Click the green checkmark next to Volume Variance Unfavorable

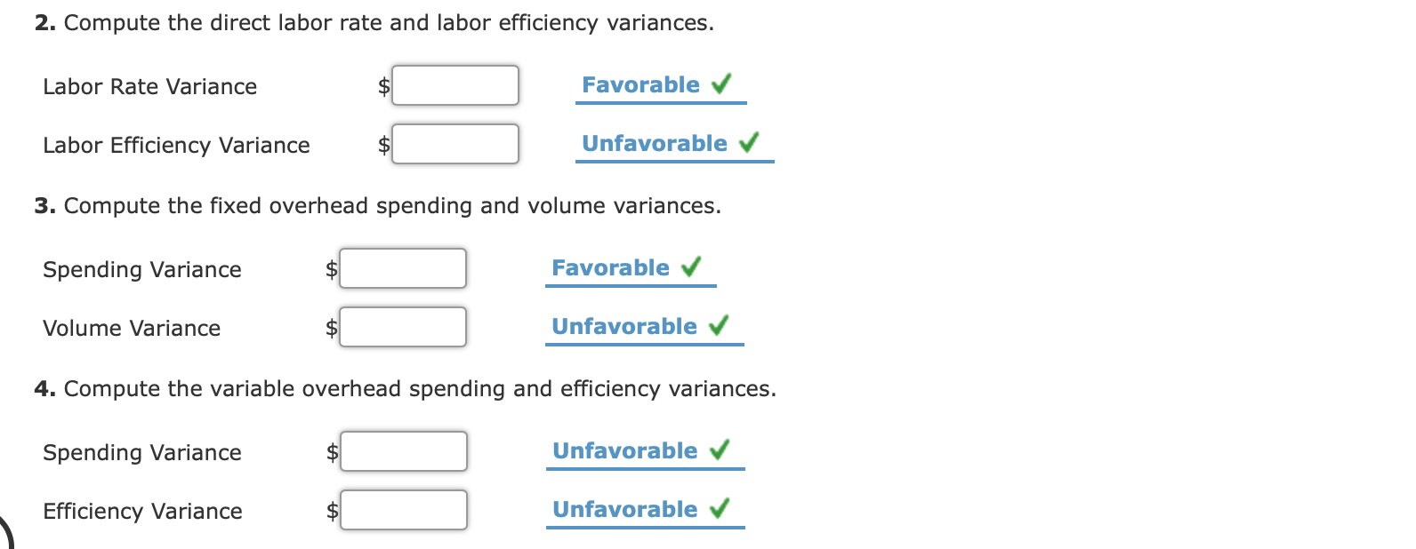(719, 325)
